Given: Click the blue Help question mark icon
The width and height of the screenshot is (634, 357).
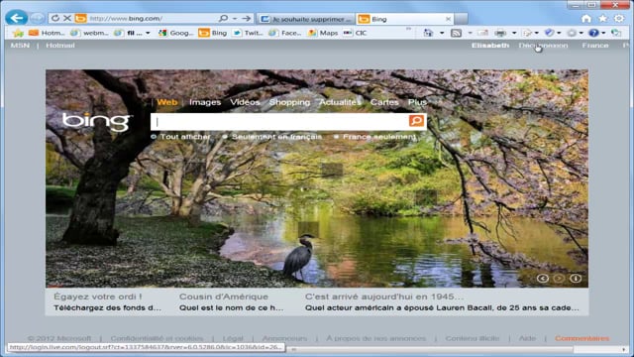Looking at the screenshot, I should 593,33.
